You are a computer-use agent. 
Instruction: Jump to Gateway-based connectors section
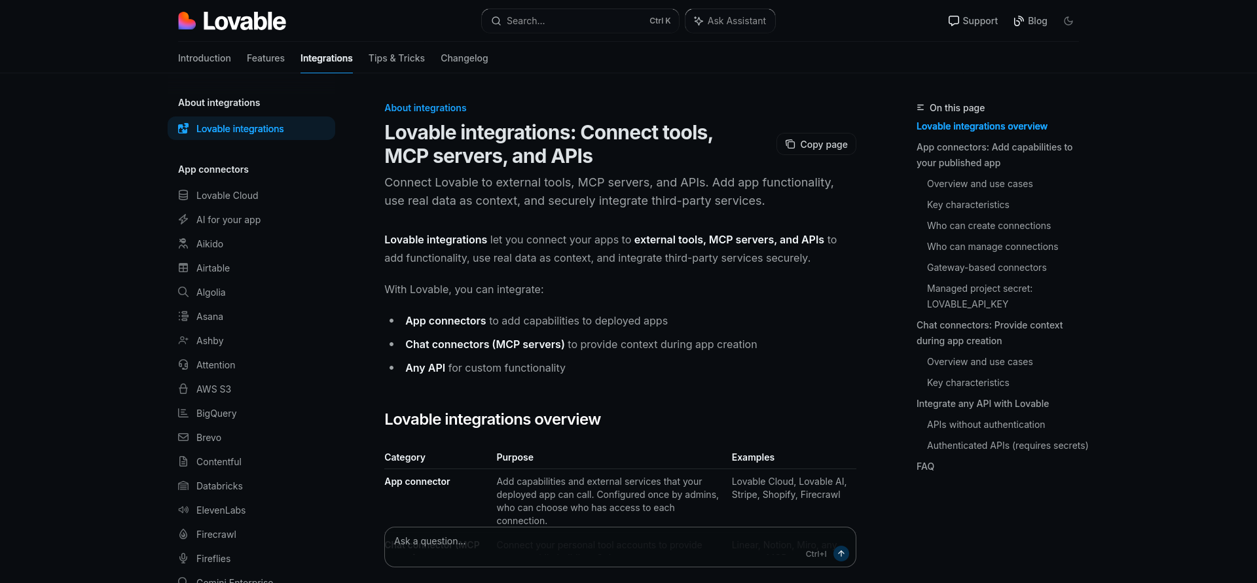pyautogui.click(x=987, y=268)
